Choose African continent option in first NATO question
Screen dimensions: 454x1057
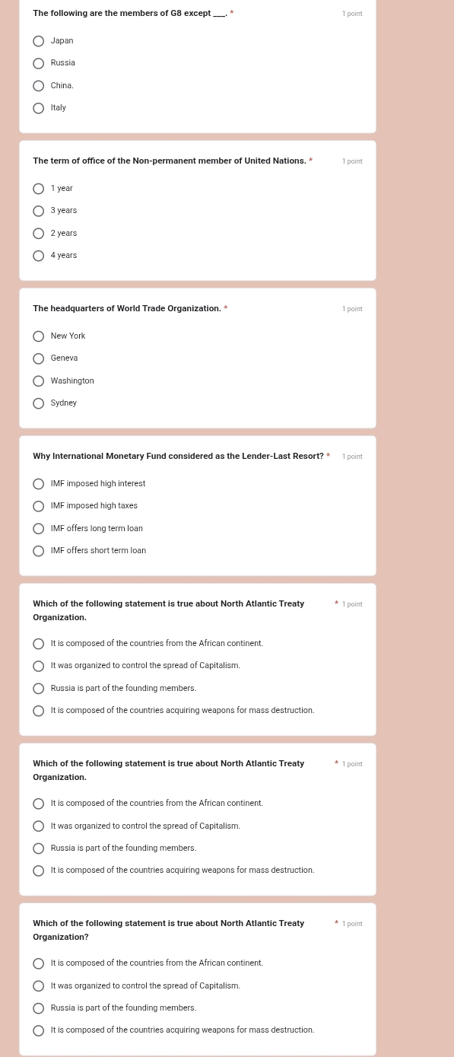pyautogui.click(x=39, y=644)
